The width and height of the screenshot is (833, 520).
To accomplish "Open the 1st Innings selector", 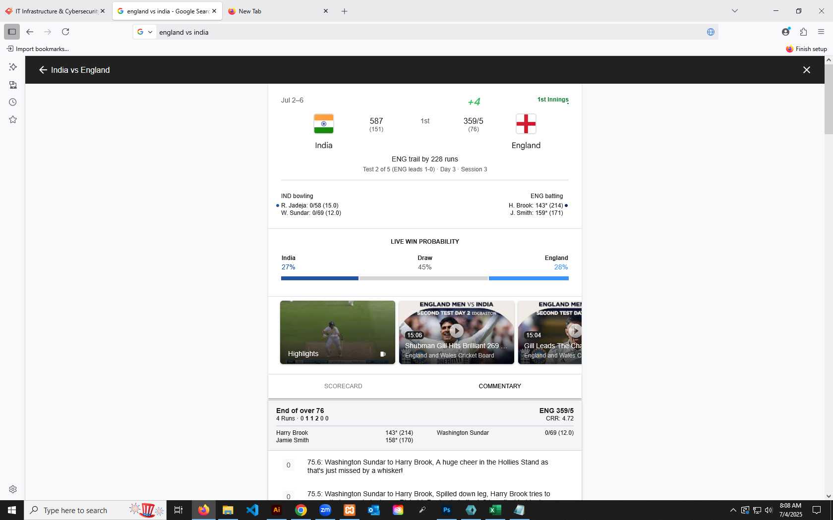I will coord(553,100).
